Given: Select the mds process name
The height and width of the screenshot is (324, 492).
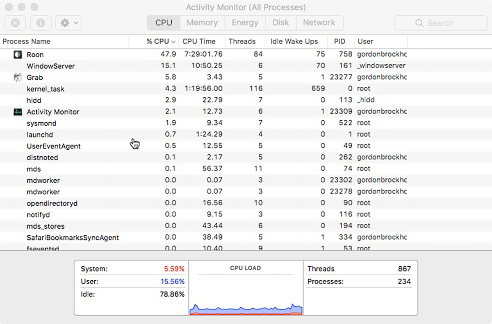Looking at the screenshot, I should coord(34,169).
